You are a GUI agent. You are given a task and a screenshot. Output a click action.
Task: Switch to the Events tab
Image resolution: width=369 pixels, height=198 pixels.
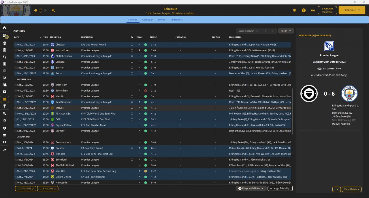pos(161,20)
